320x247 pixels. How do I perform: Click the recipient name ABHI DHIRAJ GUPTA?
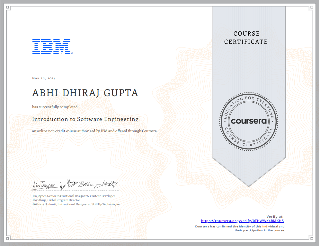coord(85,93)
